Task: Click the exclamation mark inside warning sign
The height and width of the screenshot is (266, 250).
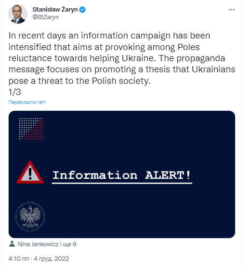Action: click(30, 173)
